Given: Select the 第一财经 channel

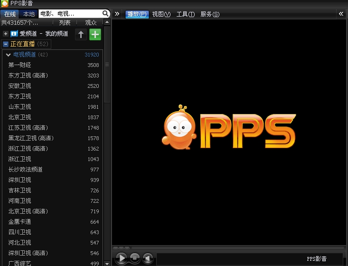Looking at the screenshot, I should tap(19, 65).
